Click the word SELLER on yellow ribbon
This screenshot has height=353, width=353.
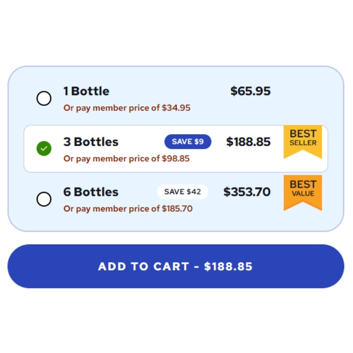tap(303, 143)
